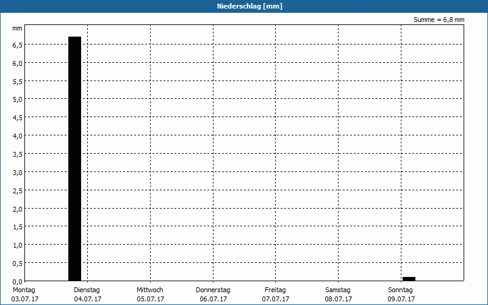
Task: Click the 5,0 y-axis value
Action: point(18,99)
